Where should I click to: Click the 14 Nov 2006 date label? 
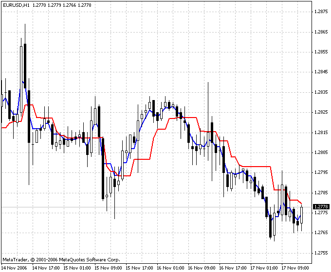(x=14, y=268)
